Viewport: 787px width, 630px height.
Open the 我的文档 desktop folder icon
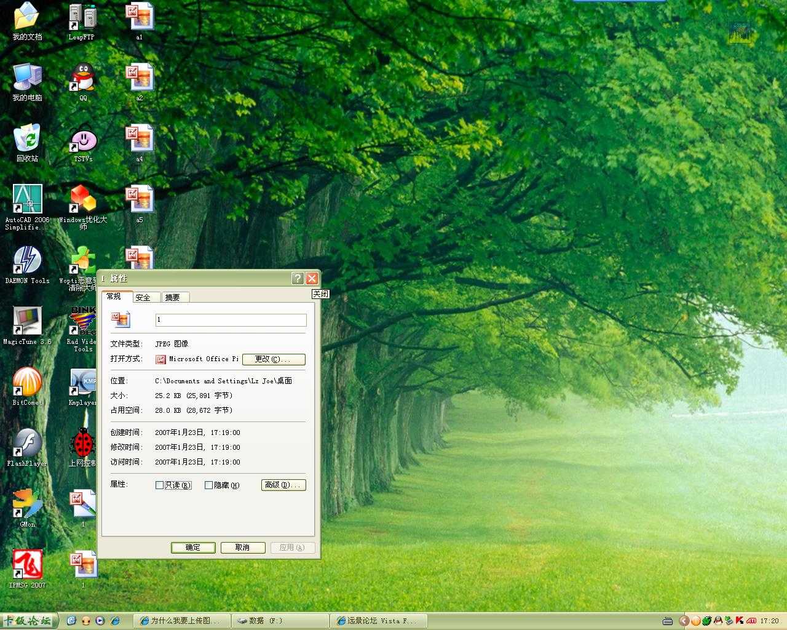[x=27, y=21]
